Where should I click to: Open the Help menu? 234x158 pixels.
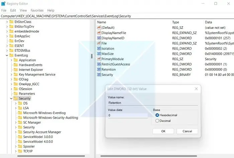(x=51, y=10)
